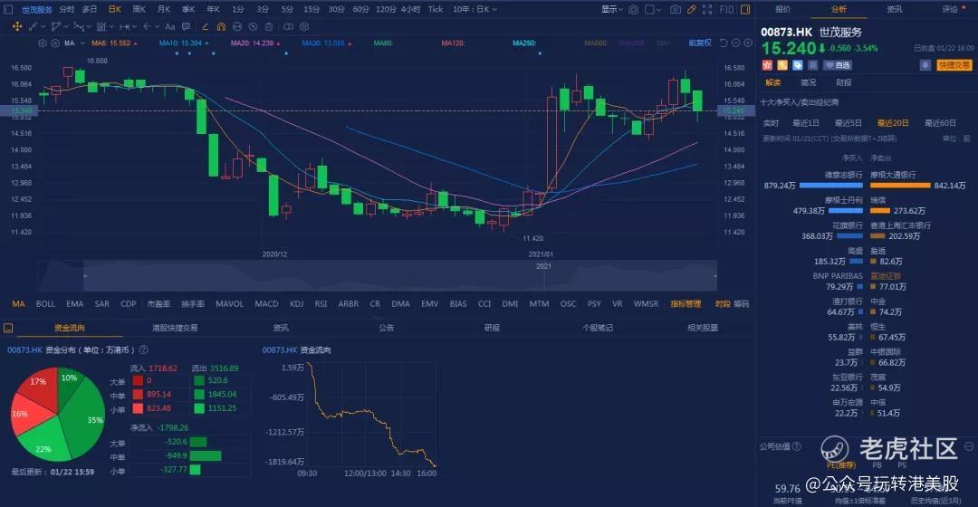Click the left handle of timeline range slider

pos(84,275)
